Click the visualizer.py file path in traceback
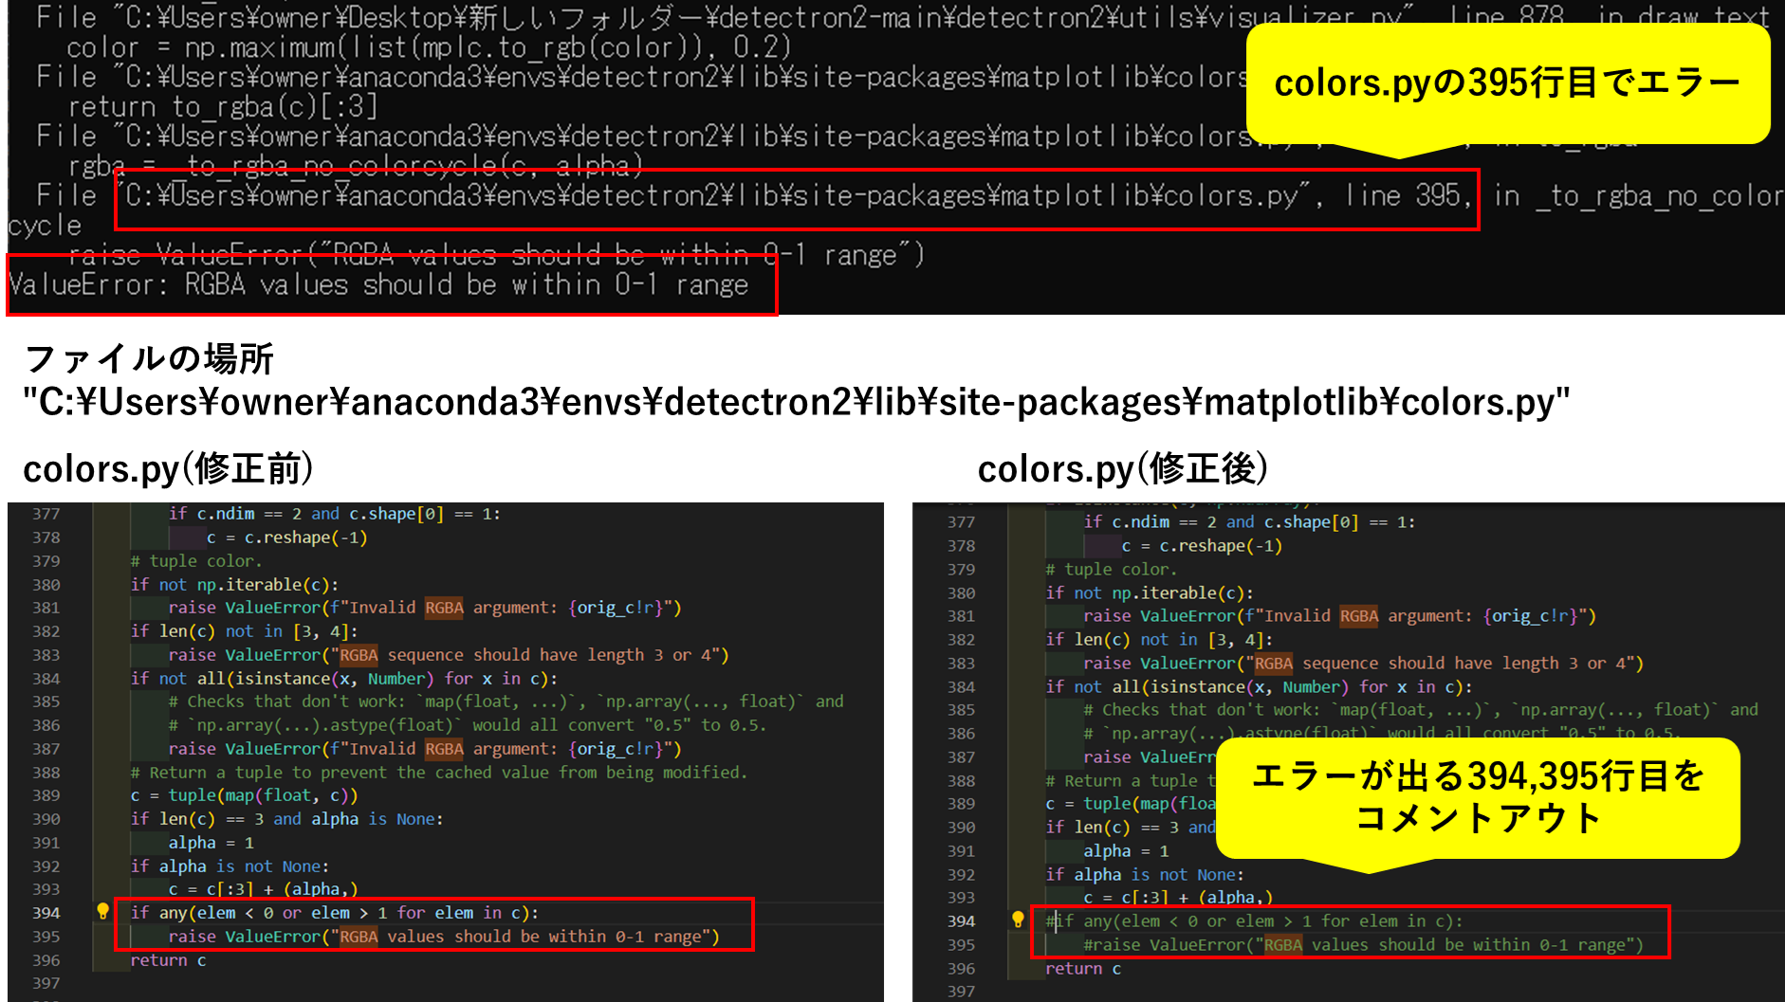Viewport: 1785px width, 1002px height. (x=721, y=17)
